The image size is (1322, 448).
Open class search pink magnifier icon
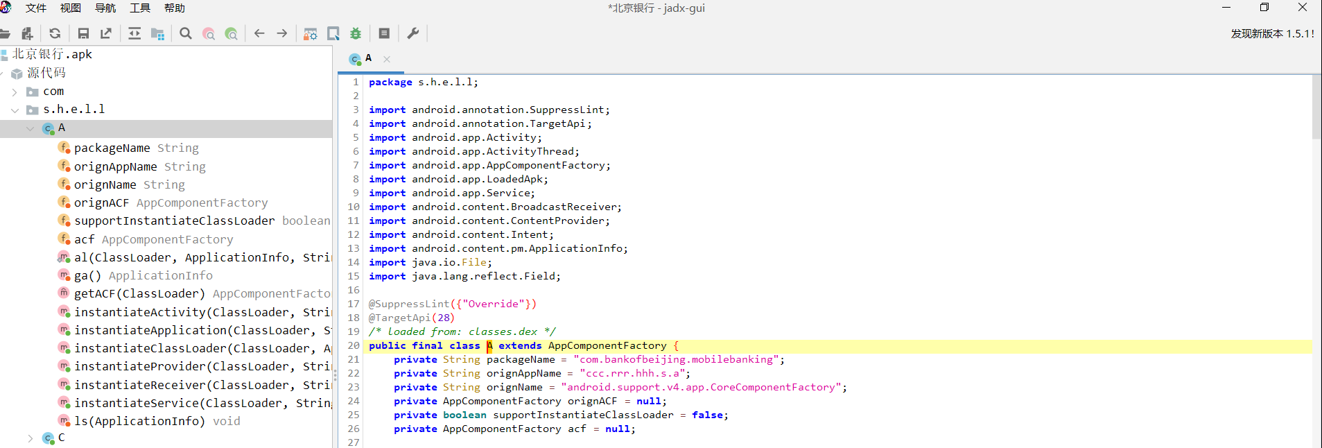tap(209, 33)
